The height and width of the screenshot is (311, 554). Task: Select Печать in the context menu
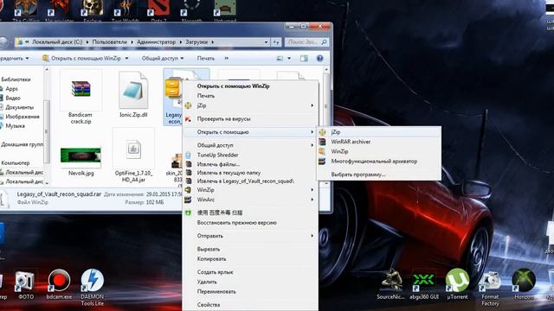coord(250,96)
